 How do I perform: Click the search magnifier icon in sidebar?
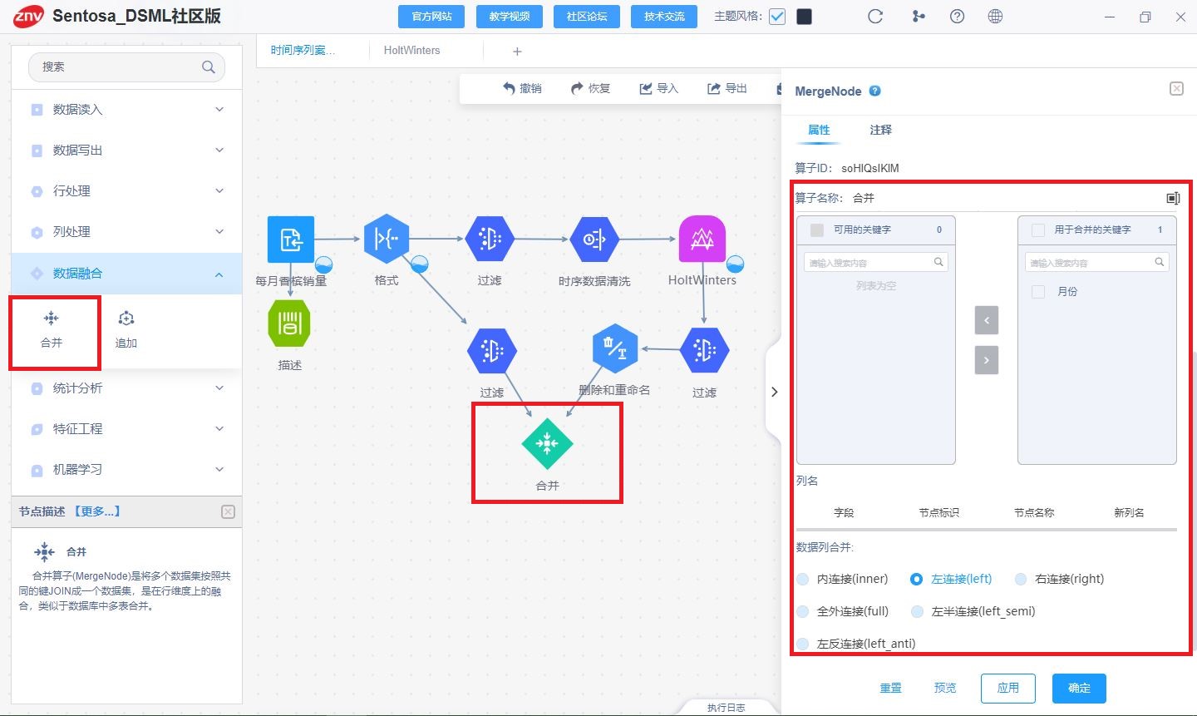(208, 67)
